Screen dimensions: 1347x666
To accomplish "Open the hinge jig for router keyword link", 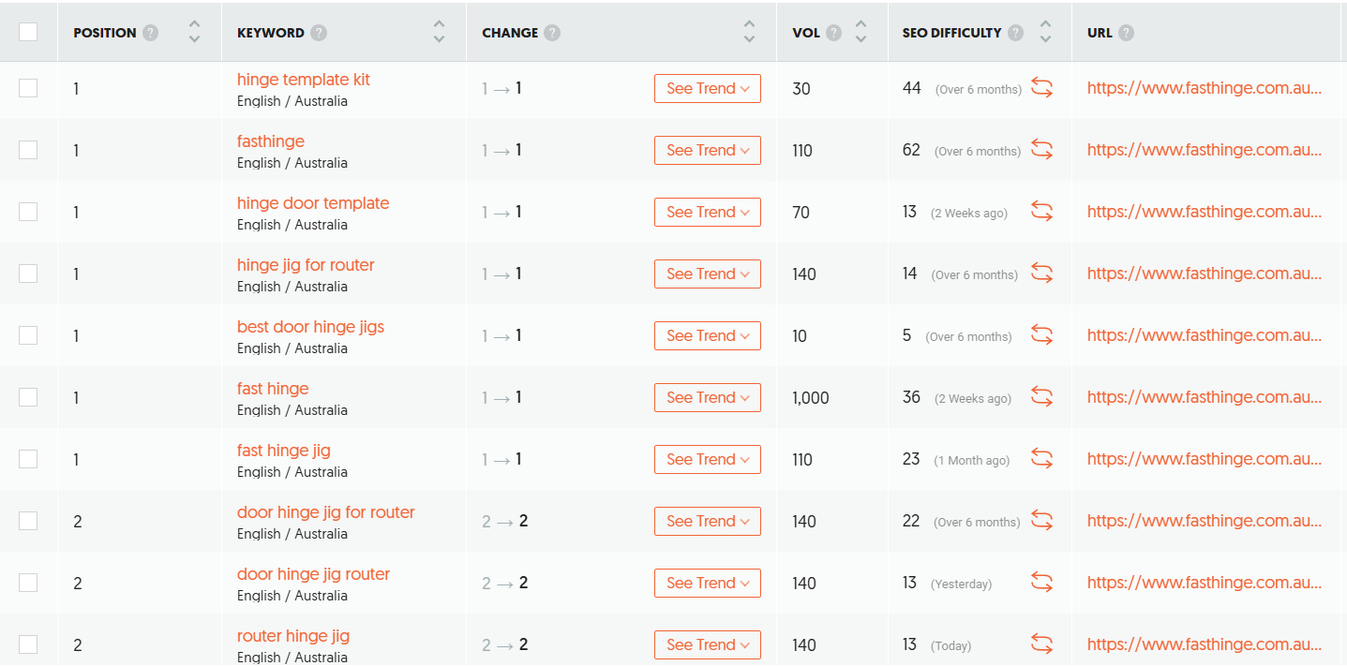I will pos(306,265).
